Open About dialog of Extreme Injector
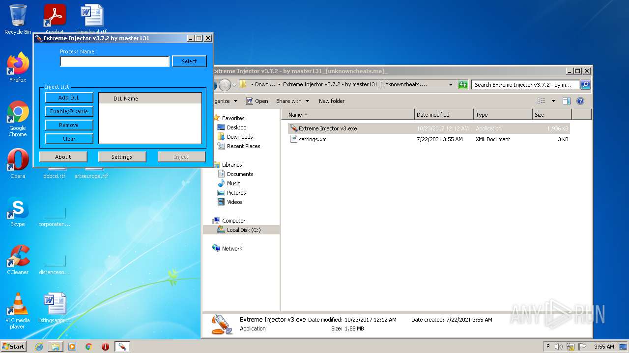The width and height of the screenshot is (629, 353). pyautogui.click(x=63, y=157)
